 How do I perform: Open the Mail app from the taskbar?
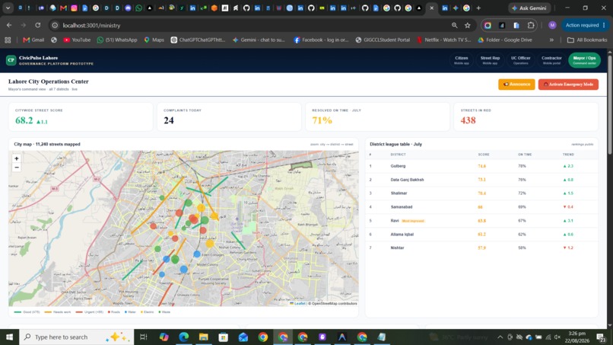243,337
